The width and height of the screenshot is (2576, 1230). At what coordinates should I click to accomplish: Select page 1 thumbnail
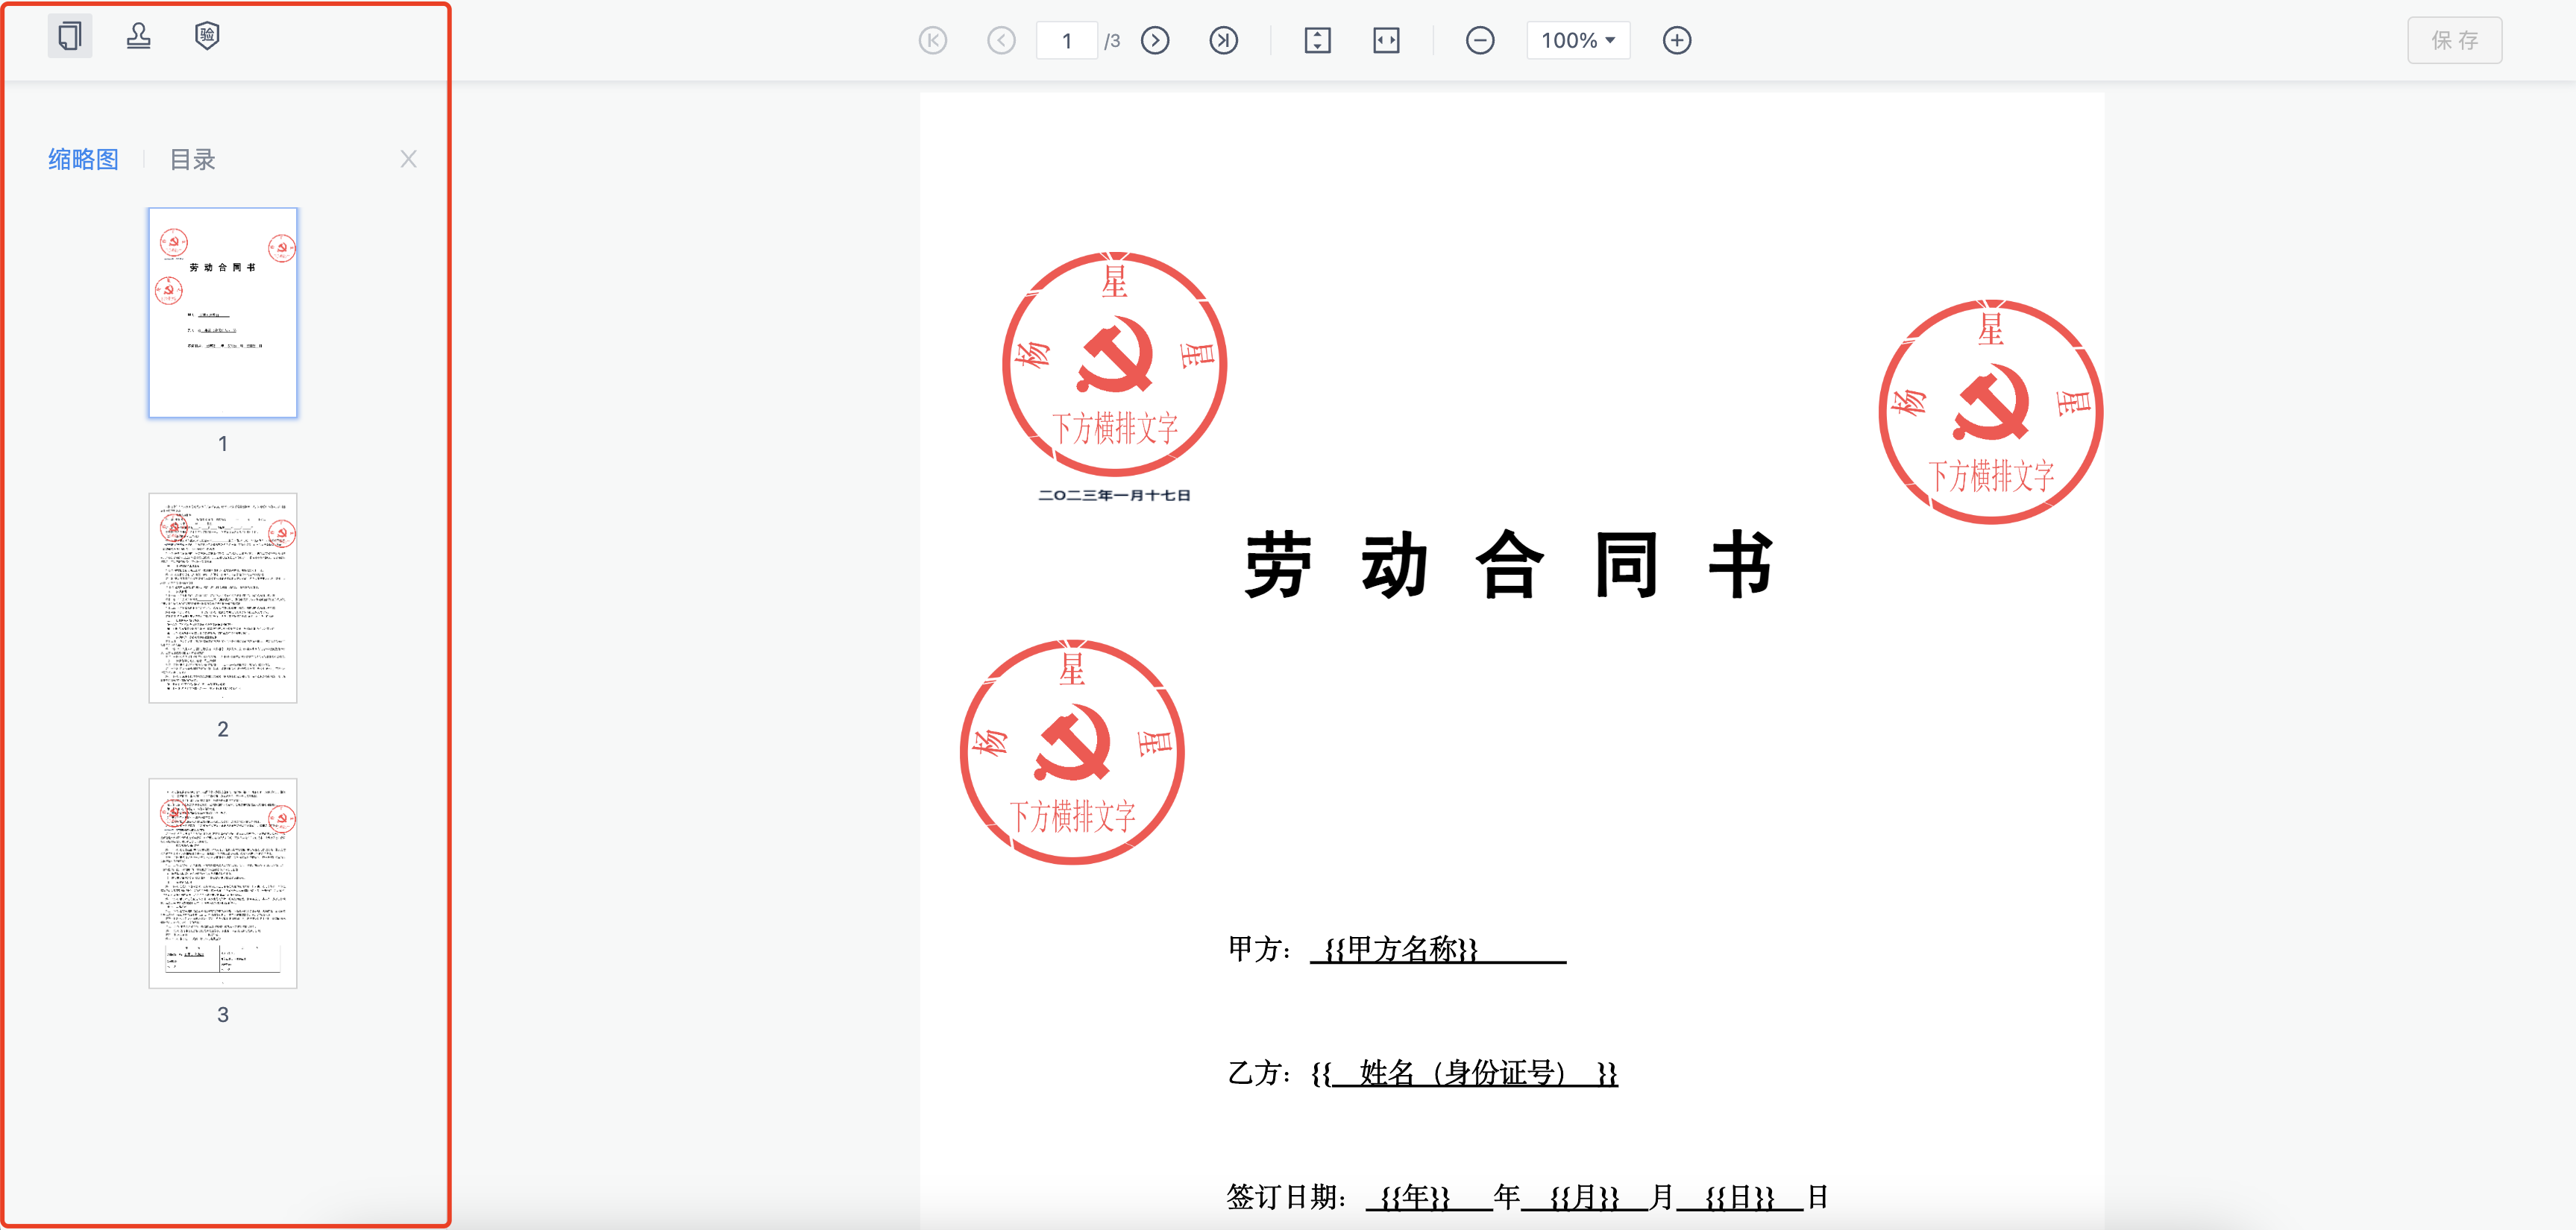(223, 313)
